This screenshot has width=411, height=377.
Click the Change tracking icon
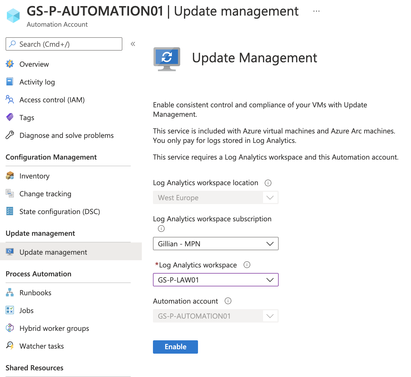(x=10, y=194)
